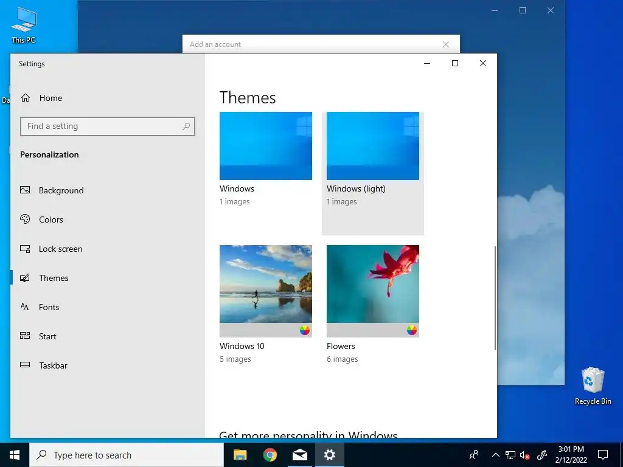623x467 pixels.
Task: Click the Start tiles icon in sidebar
Action: click(25, 336)
